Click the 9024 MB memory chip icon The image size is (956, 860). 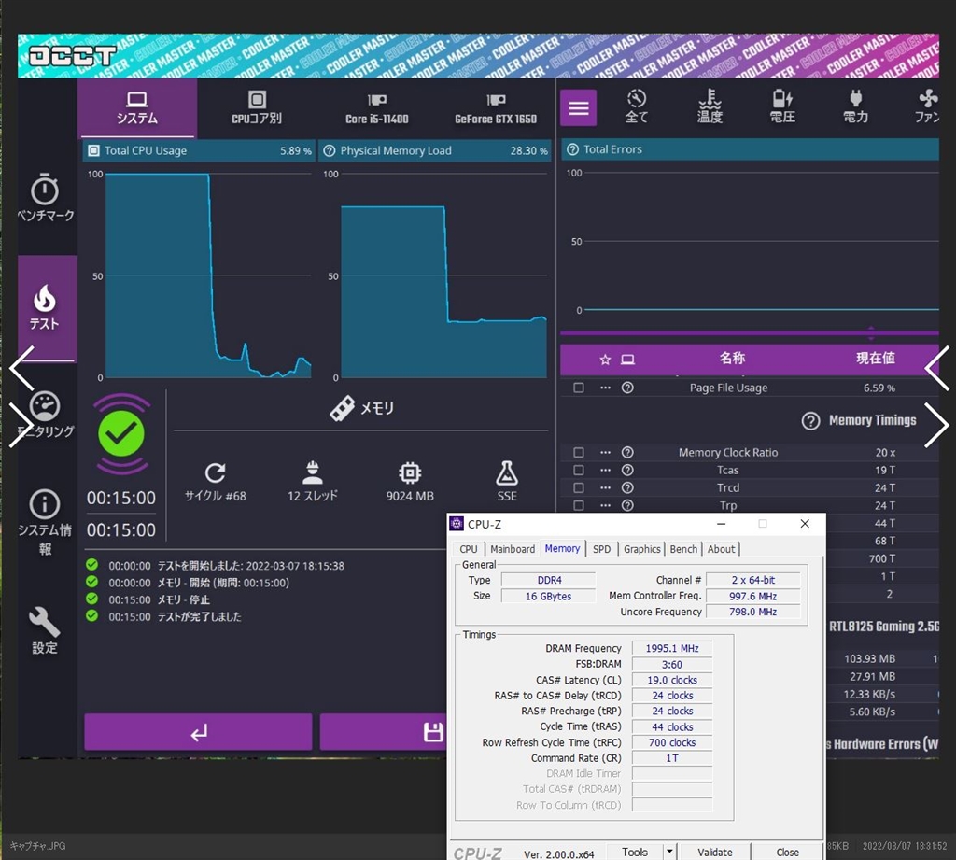click(x=410, y=472)
